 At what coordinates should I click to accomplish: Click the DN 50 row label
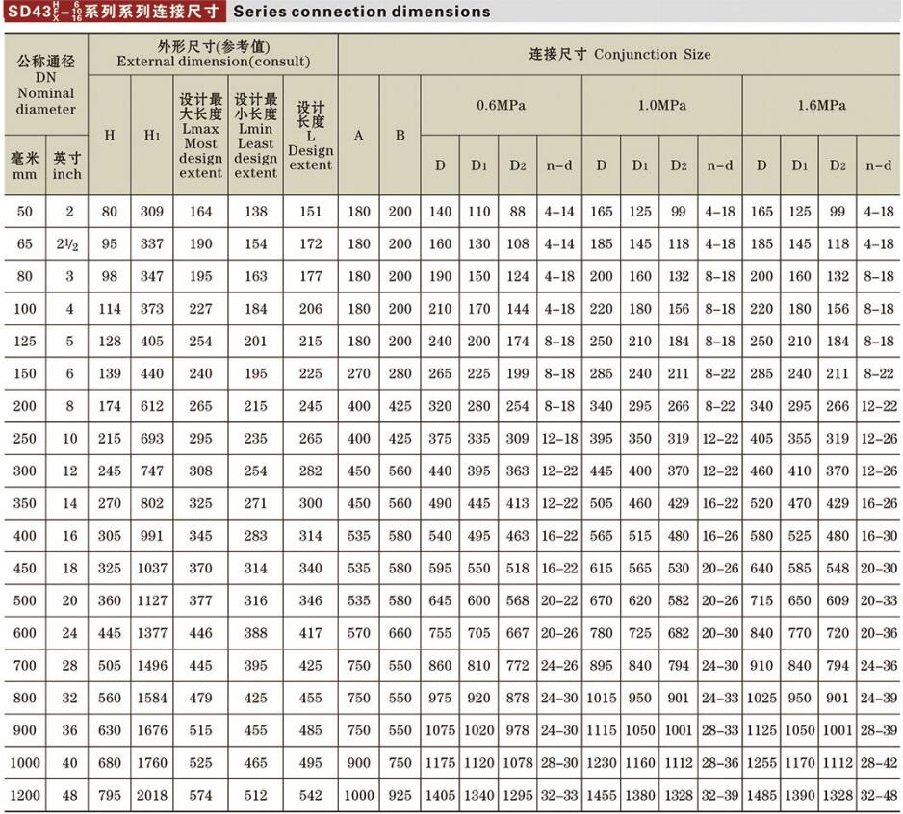coord(26,211)
